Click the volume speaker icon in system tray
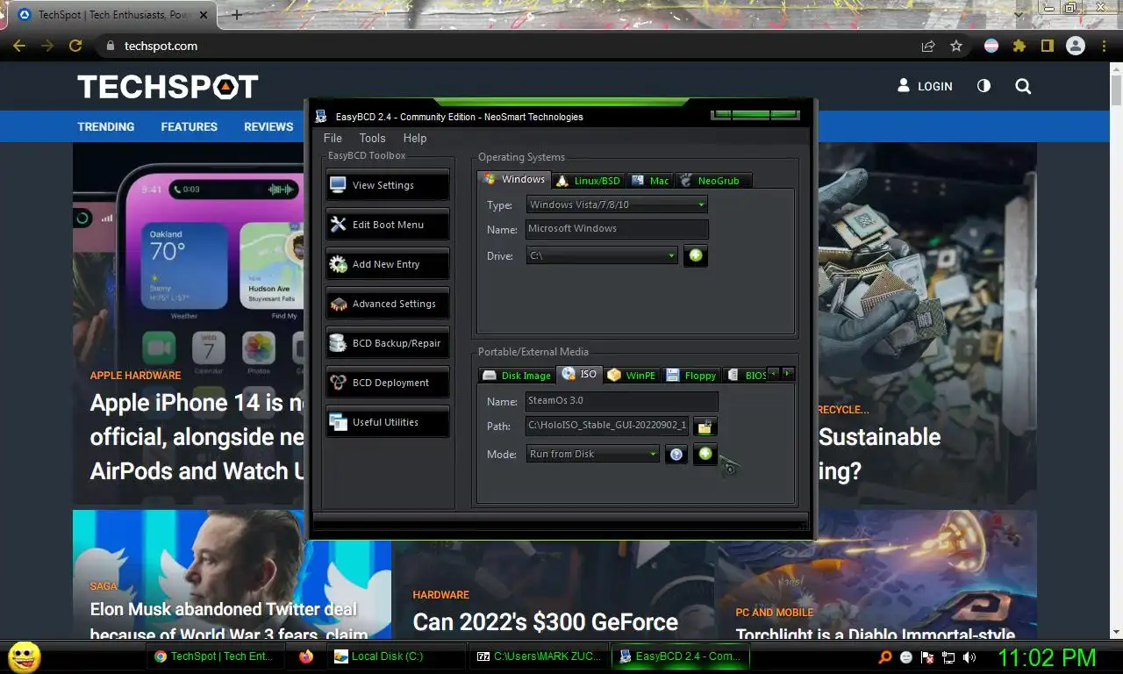Viewport: 1123px width, 674px height. (x=969, y=656)
